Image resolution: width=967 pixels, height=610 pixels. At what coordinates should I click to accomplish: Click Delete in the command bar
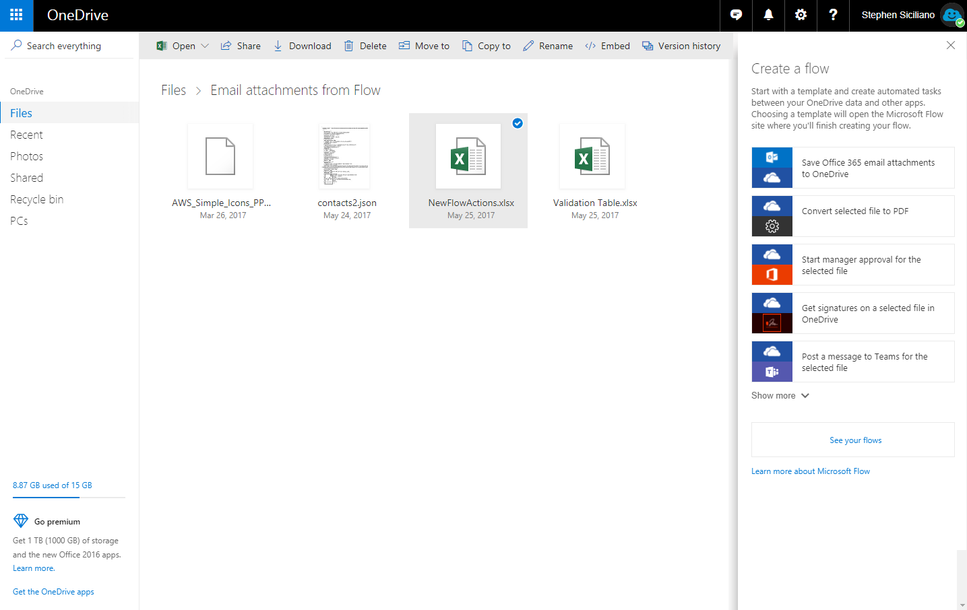[365, 46]
